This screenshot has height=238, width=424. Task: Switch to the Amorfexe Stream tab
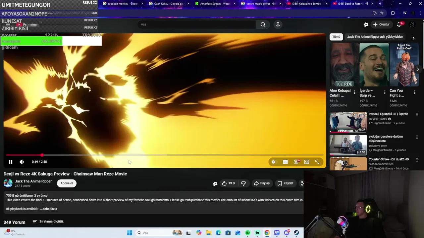point(215,4)
